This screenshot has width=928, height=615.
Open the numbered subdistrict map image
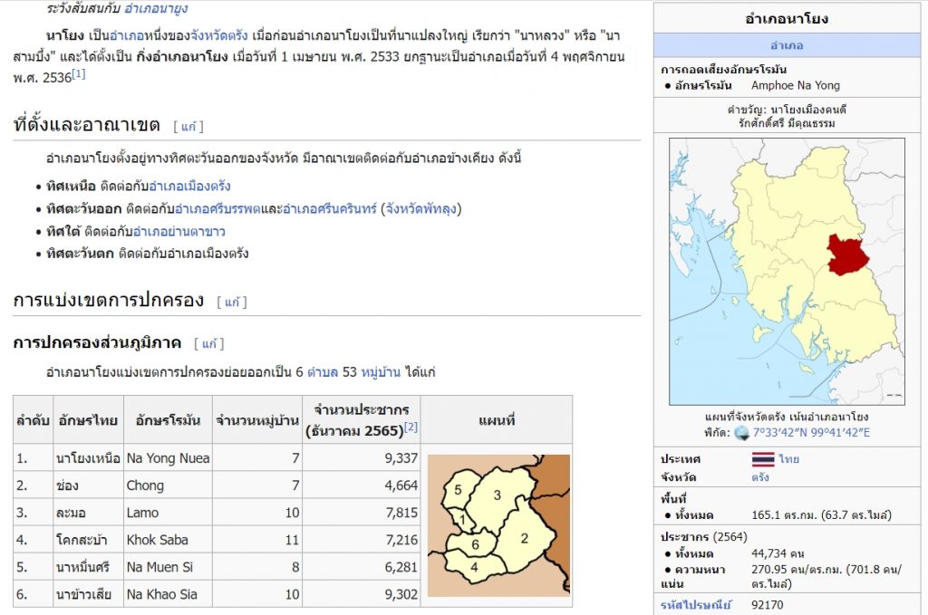[498, 525]
